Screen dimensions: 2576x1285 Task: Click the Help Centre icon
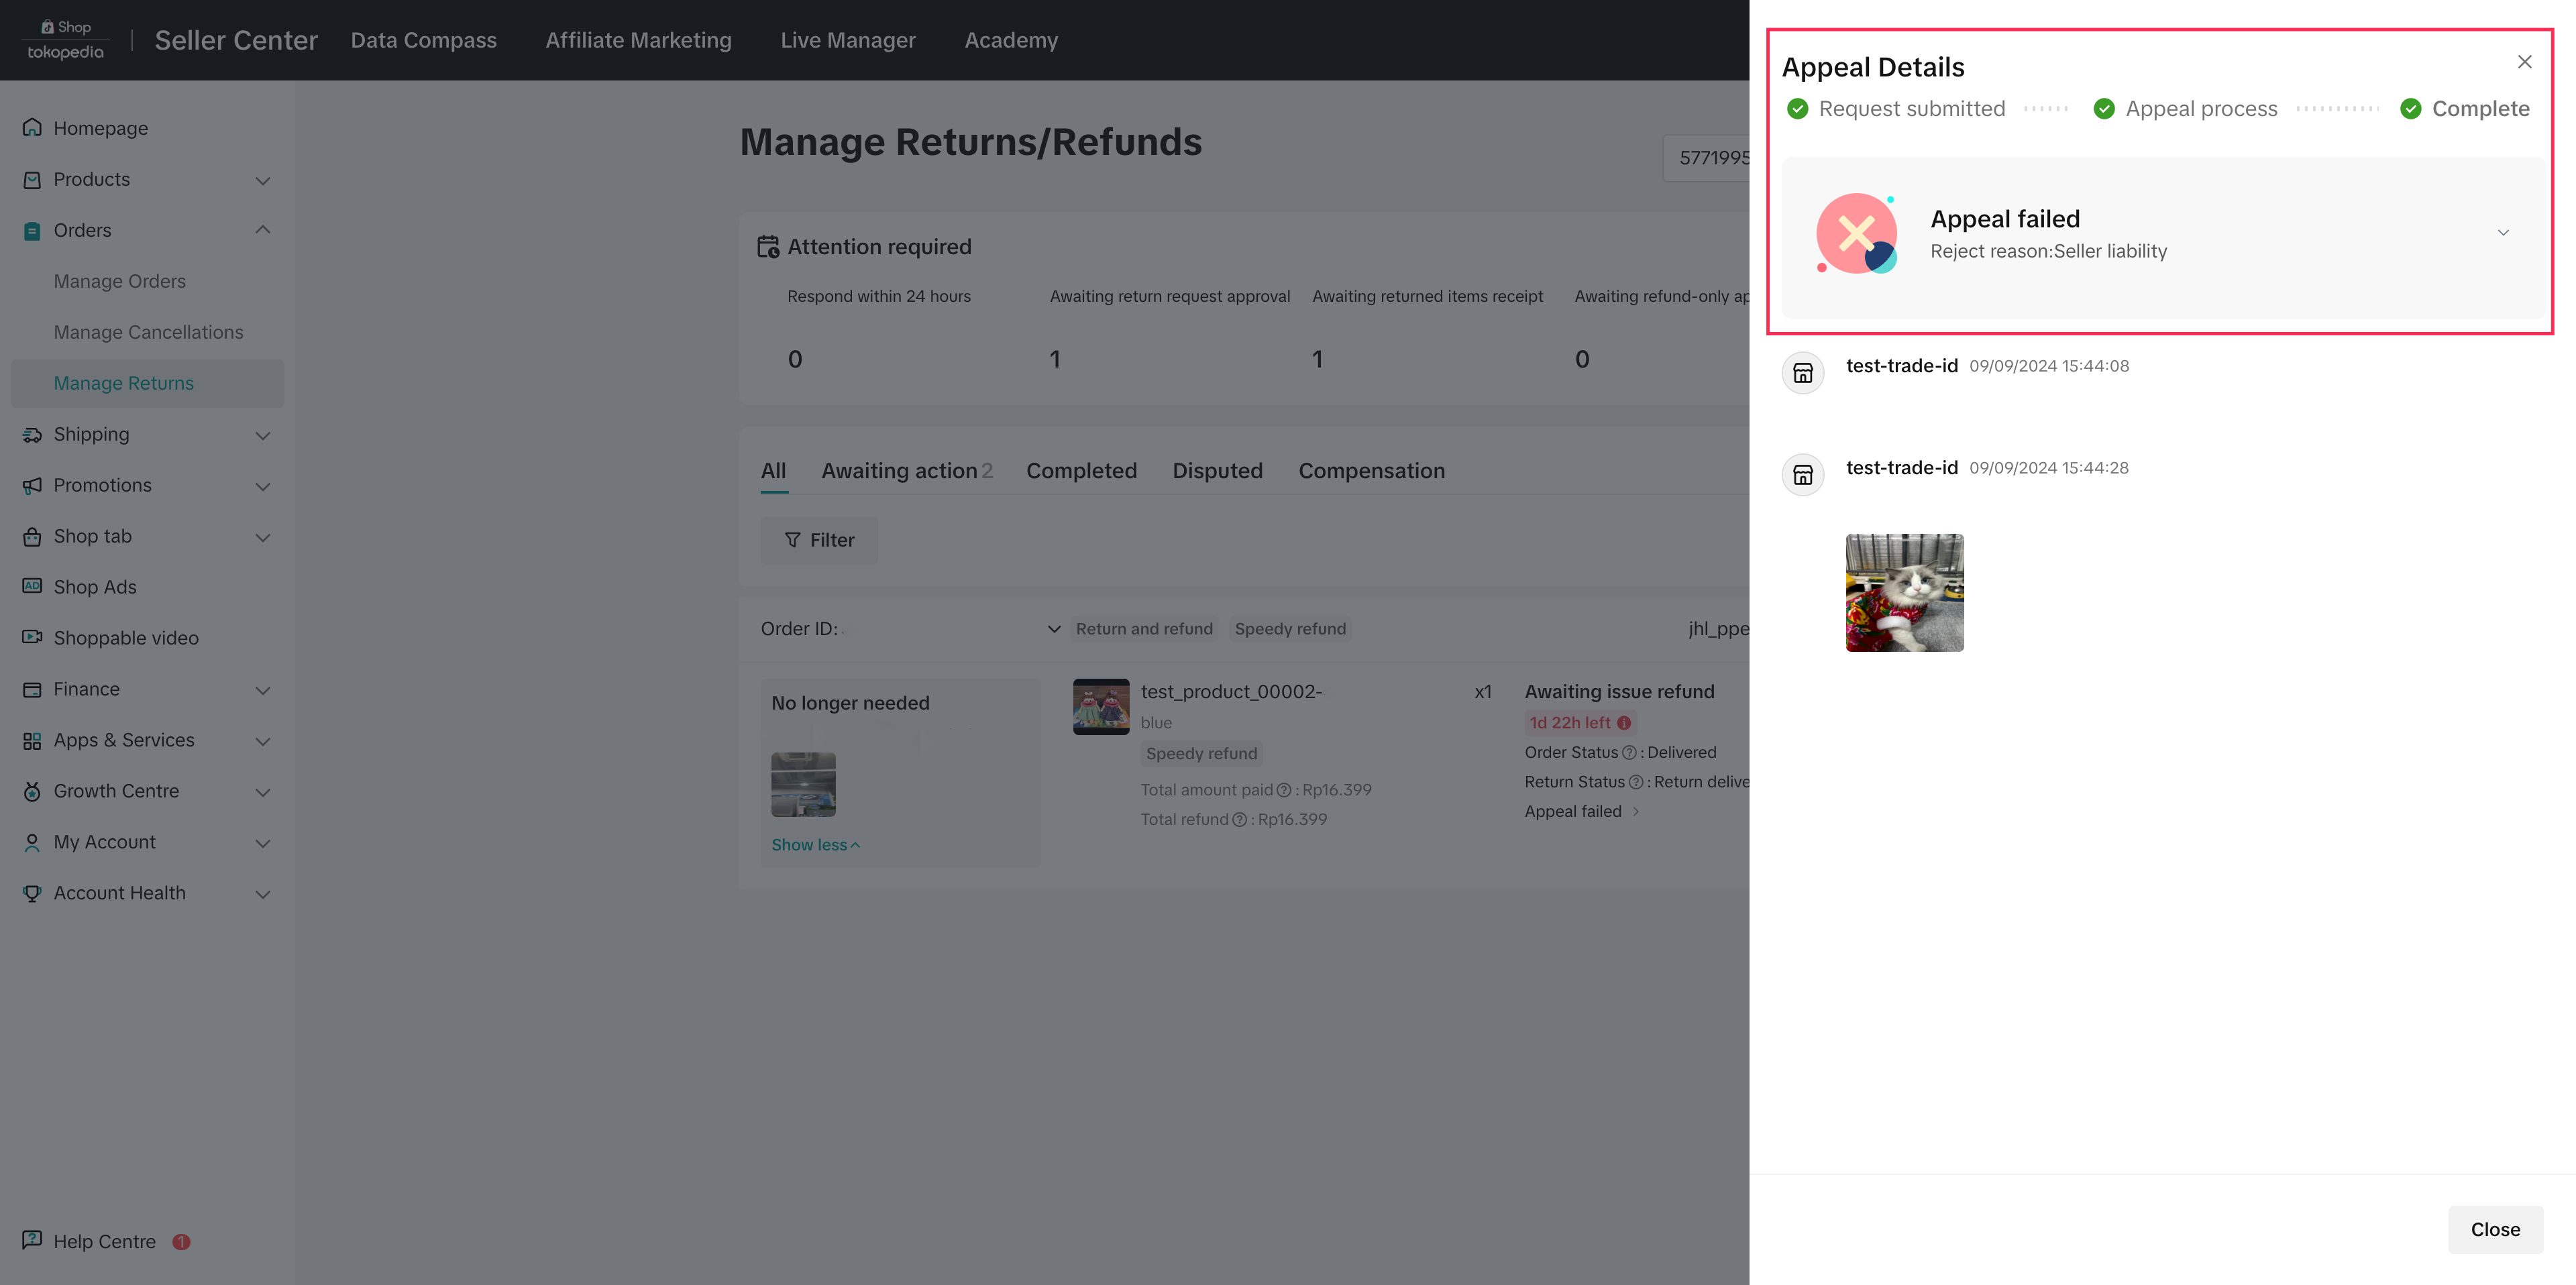point(32,1240)
